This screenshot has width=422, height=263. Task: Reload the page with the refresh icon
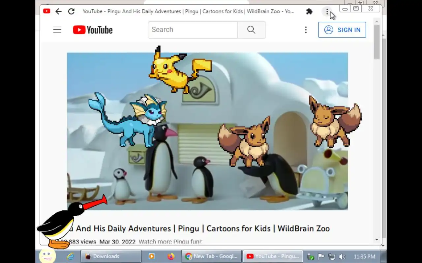click(71, 12)
